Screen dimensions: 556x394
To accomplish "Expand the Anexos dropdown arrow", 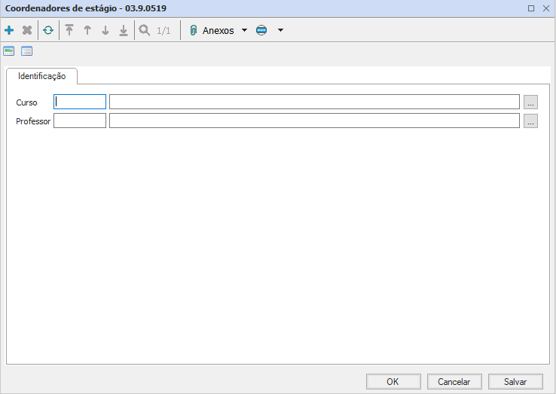I will coord(244,31).
